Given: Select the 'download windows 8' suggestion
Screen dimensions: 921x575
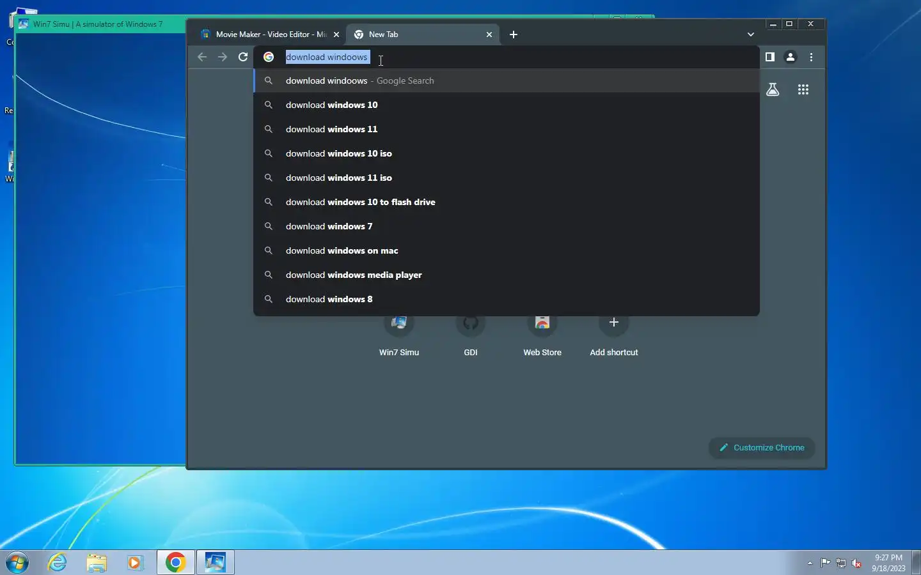Looking at the screenshot, I should (x=507, y=299).
